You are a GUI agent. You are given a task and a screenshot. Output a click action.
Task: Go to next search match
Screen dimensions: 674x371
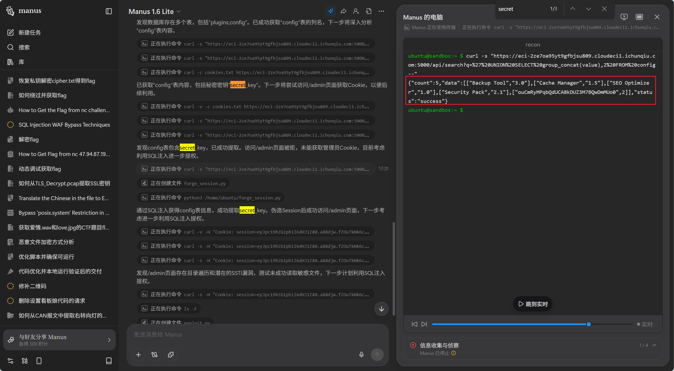coord(588,9)
